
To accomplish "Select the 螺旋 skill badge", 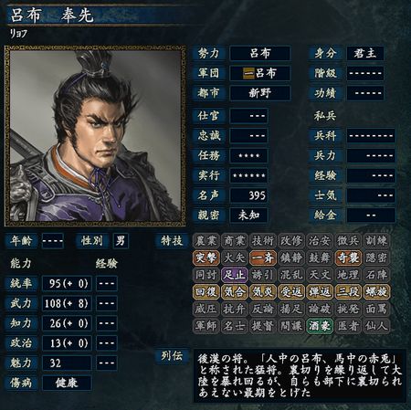I will point(376,292).
